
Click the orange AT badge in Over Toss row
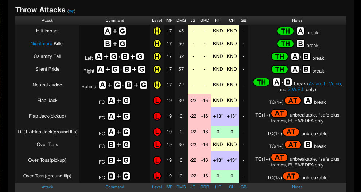293,145
